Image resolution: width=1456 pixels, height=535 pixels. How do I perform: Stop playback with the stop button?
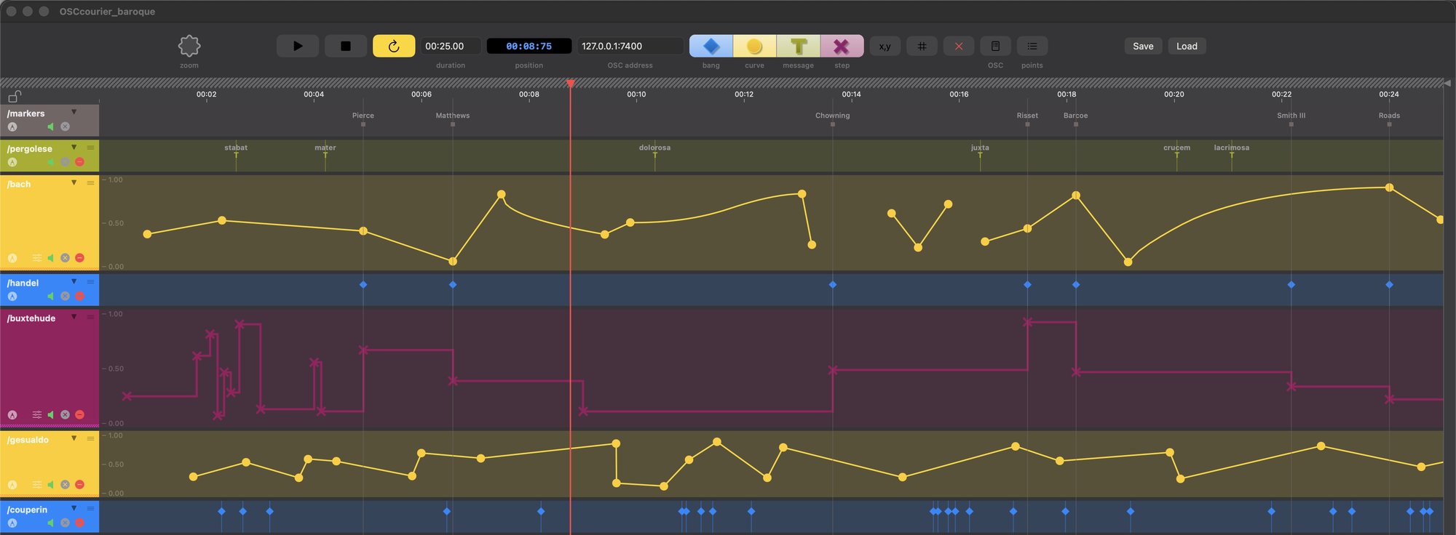tap(346, 46)
